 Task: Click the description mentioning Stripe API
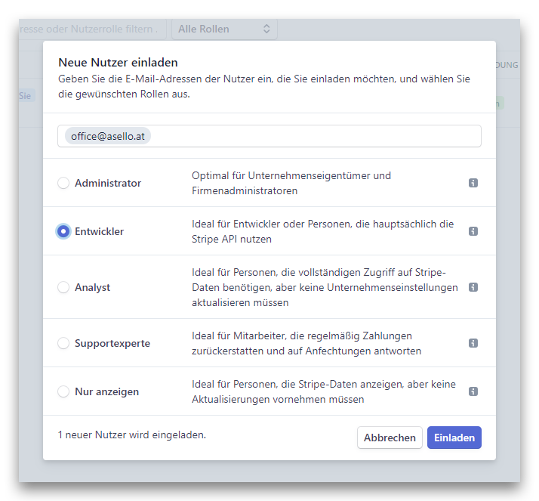click(x=322, y=231)
